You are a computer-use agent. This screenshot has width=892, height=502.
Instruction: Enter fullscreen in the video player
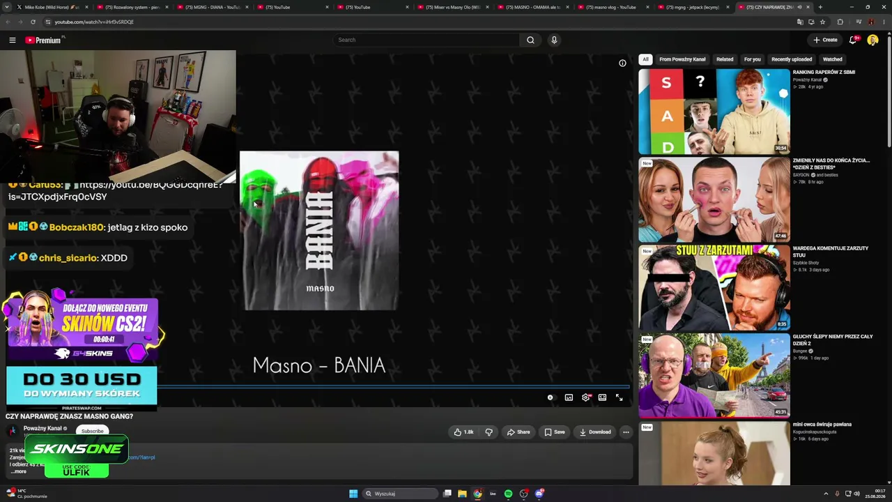[x=619, y=397]
